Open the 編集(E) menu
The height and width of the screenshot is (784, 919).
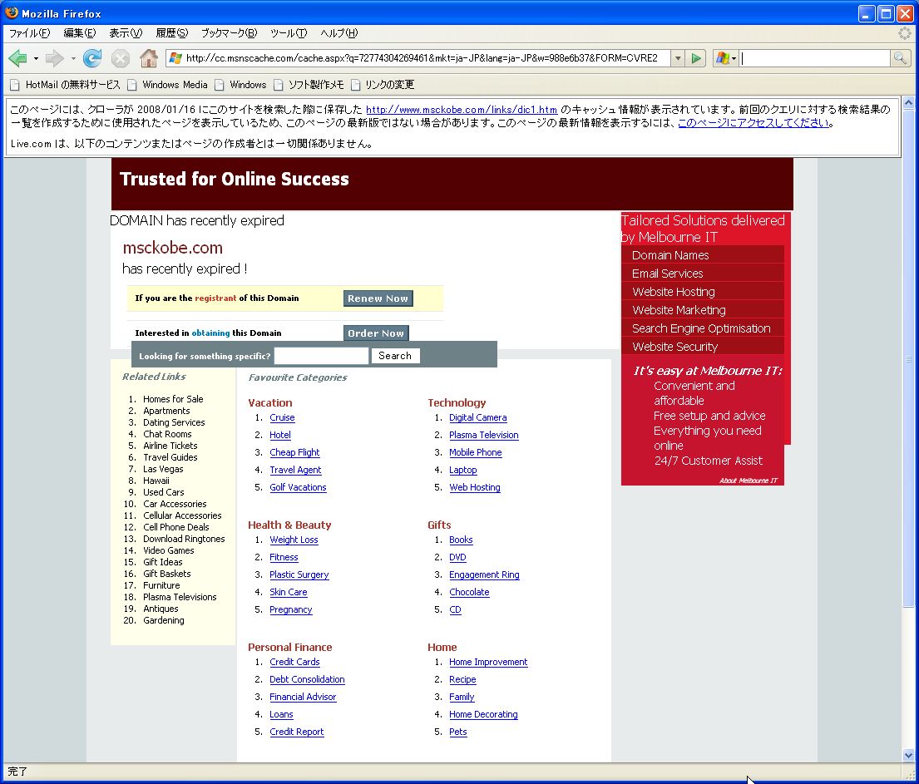click(79, 33)
